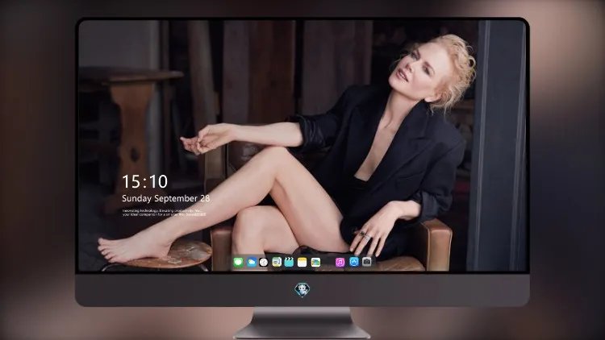Open the document viewer dock icon
Viewport: 605px width, 340px height.
(277, 262)
